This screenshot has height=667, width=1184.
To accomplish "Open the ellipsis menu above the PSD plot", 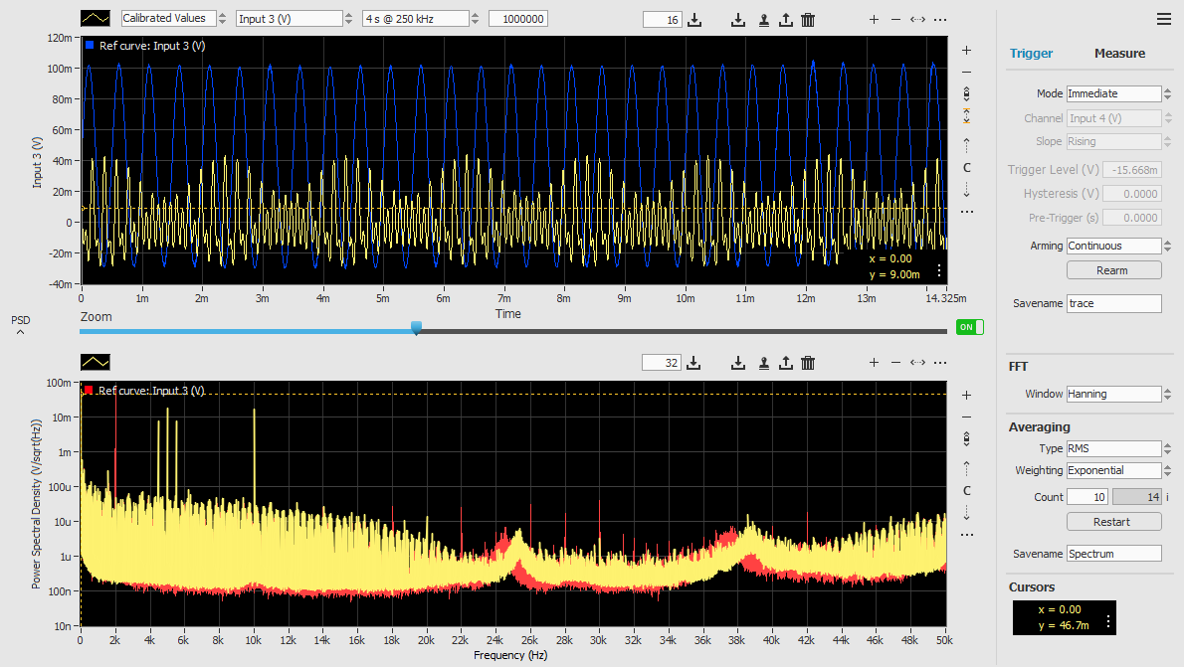I will [x=940, y=362].
